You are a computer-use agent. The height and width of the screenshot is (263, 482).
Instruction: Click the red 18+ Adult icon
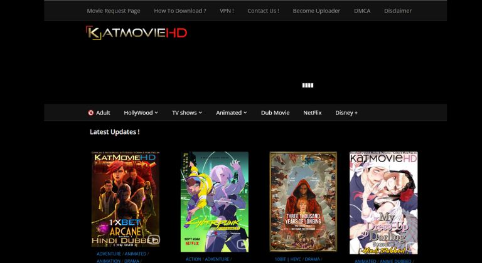90,113
